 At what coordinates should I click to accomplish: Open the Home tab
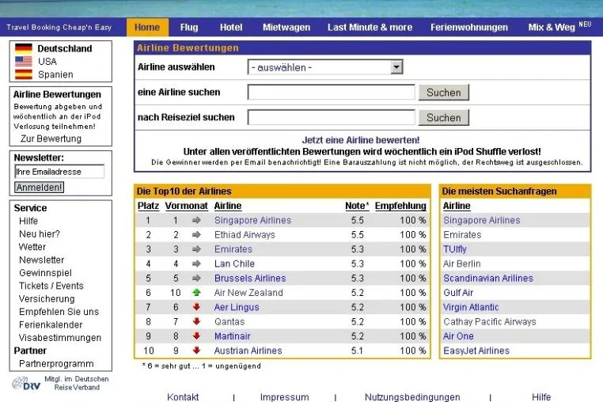(x=147, y=28)
